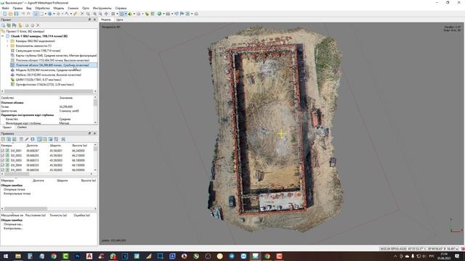Screen dimensions: 465x261
Task: Click the Долгота column header in cameras table
Action: (32, 146)
